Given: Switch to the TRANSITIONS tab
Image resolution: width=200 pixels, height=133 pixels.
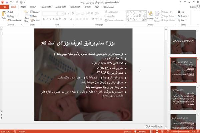Looking at the screenshot, I should tap(46, 7).
